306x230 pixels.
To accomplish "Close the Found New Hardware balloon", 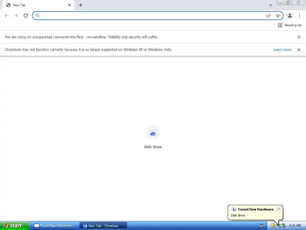I will point(279,209).
